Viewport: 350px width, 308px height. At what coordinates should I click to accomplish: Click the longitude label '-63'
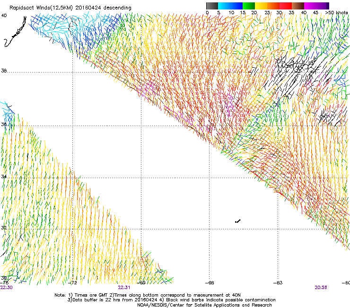point(278,283)
